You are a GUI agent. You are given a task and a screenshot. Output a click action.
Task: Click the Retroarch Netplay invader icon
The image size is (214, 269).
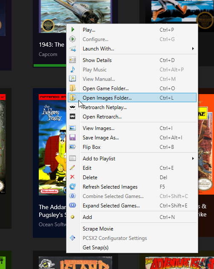tap(72, 107)
